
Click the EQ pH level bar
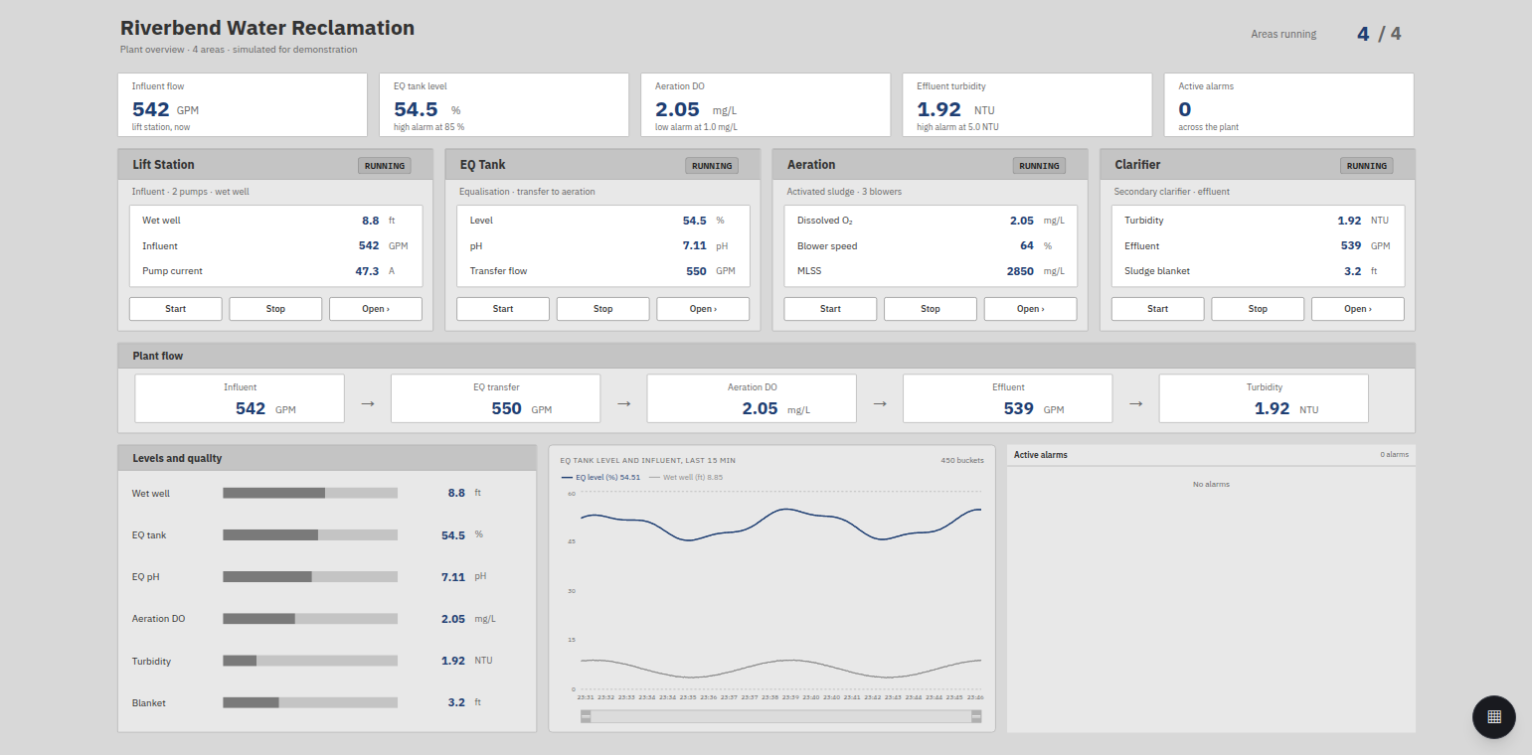click(x=310, y=576)
